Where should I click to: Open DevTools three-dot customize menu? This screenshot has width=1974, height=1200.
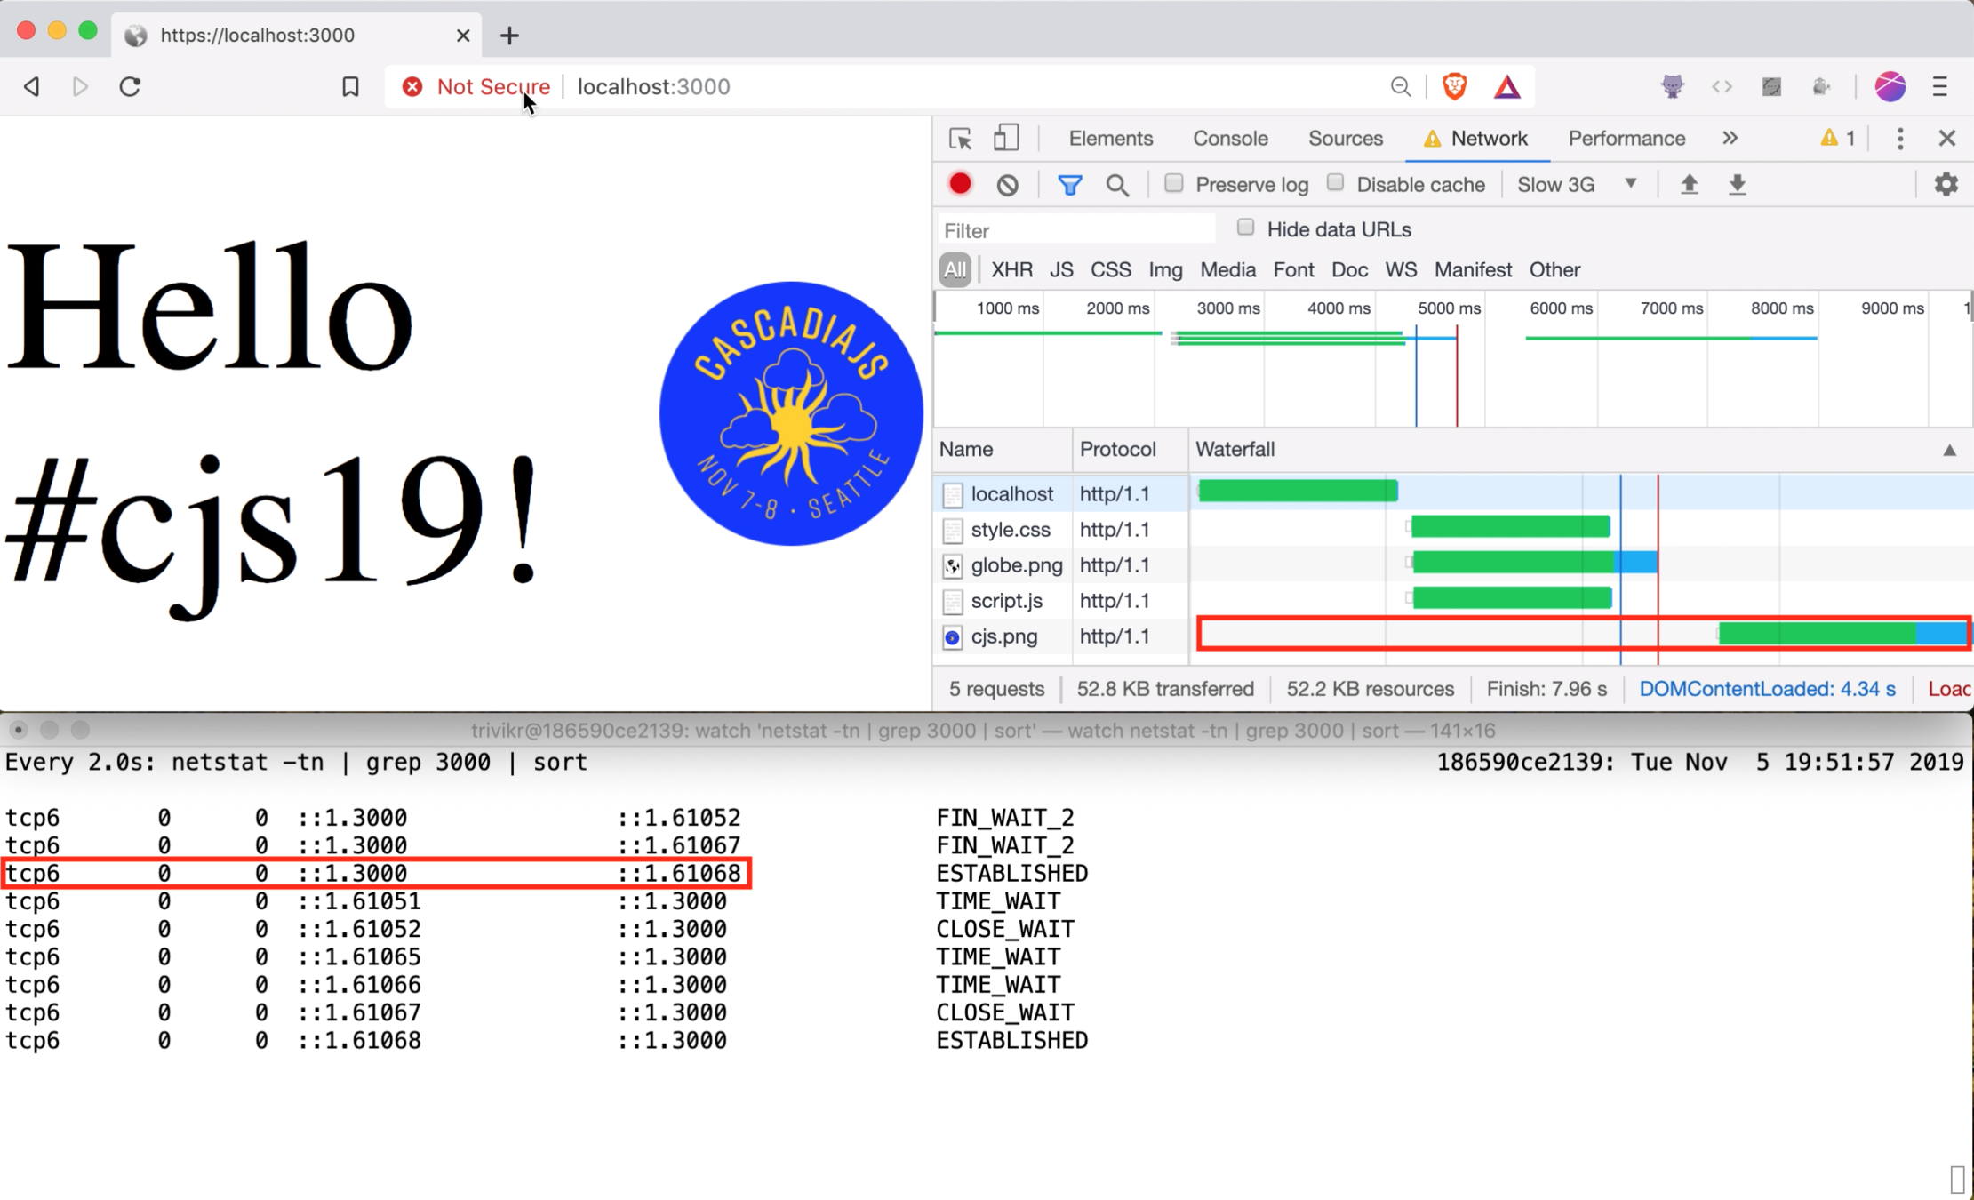(1900, 139)
